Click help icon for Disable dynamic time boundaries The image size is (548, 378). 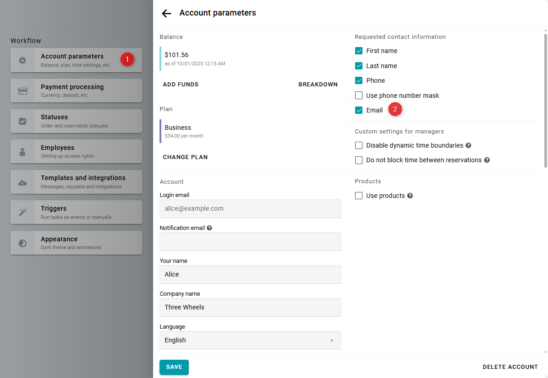tap(468, 145)
